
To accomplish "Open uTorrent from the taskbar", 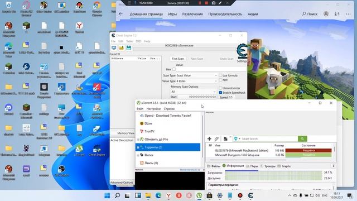I will tap(199, 195).
